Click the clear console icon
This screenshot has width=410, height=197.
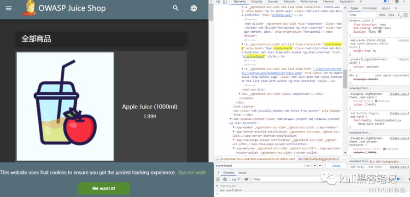(225, 179)
